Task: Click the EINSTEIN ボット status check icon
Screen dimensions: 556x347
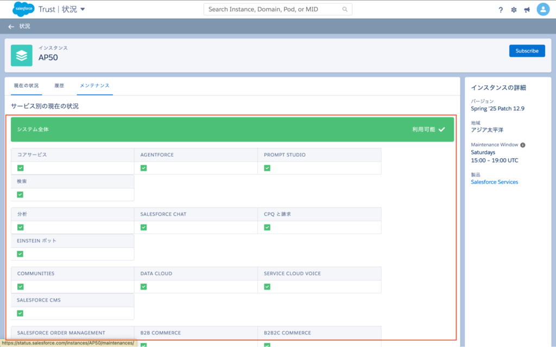Action: (20, 254)
